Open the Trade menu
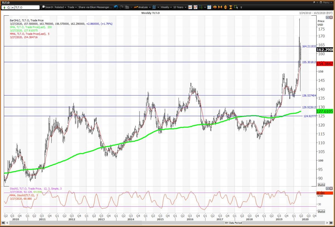The image size is (335, 227). tap(71, 7)
